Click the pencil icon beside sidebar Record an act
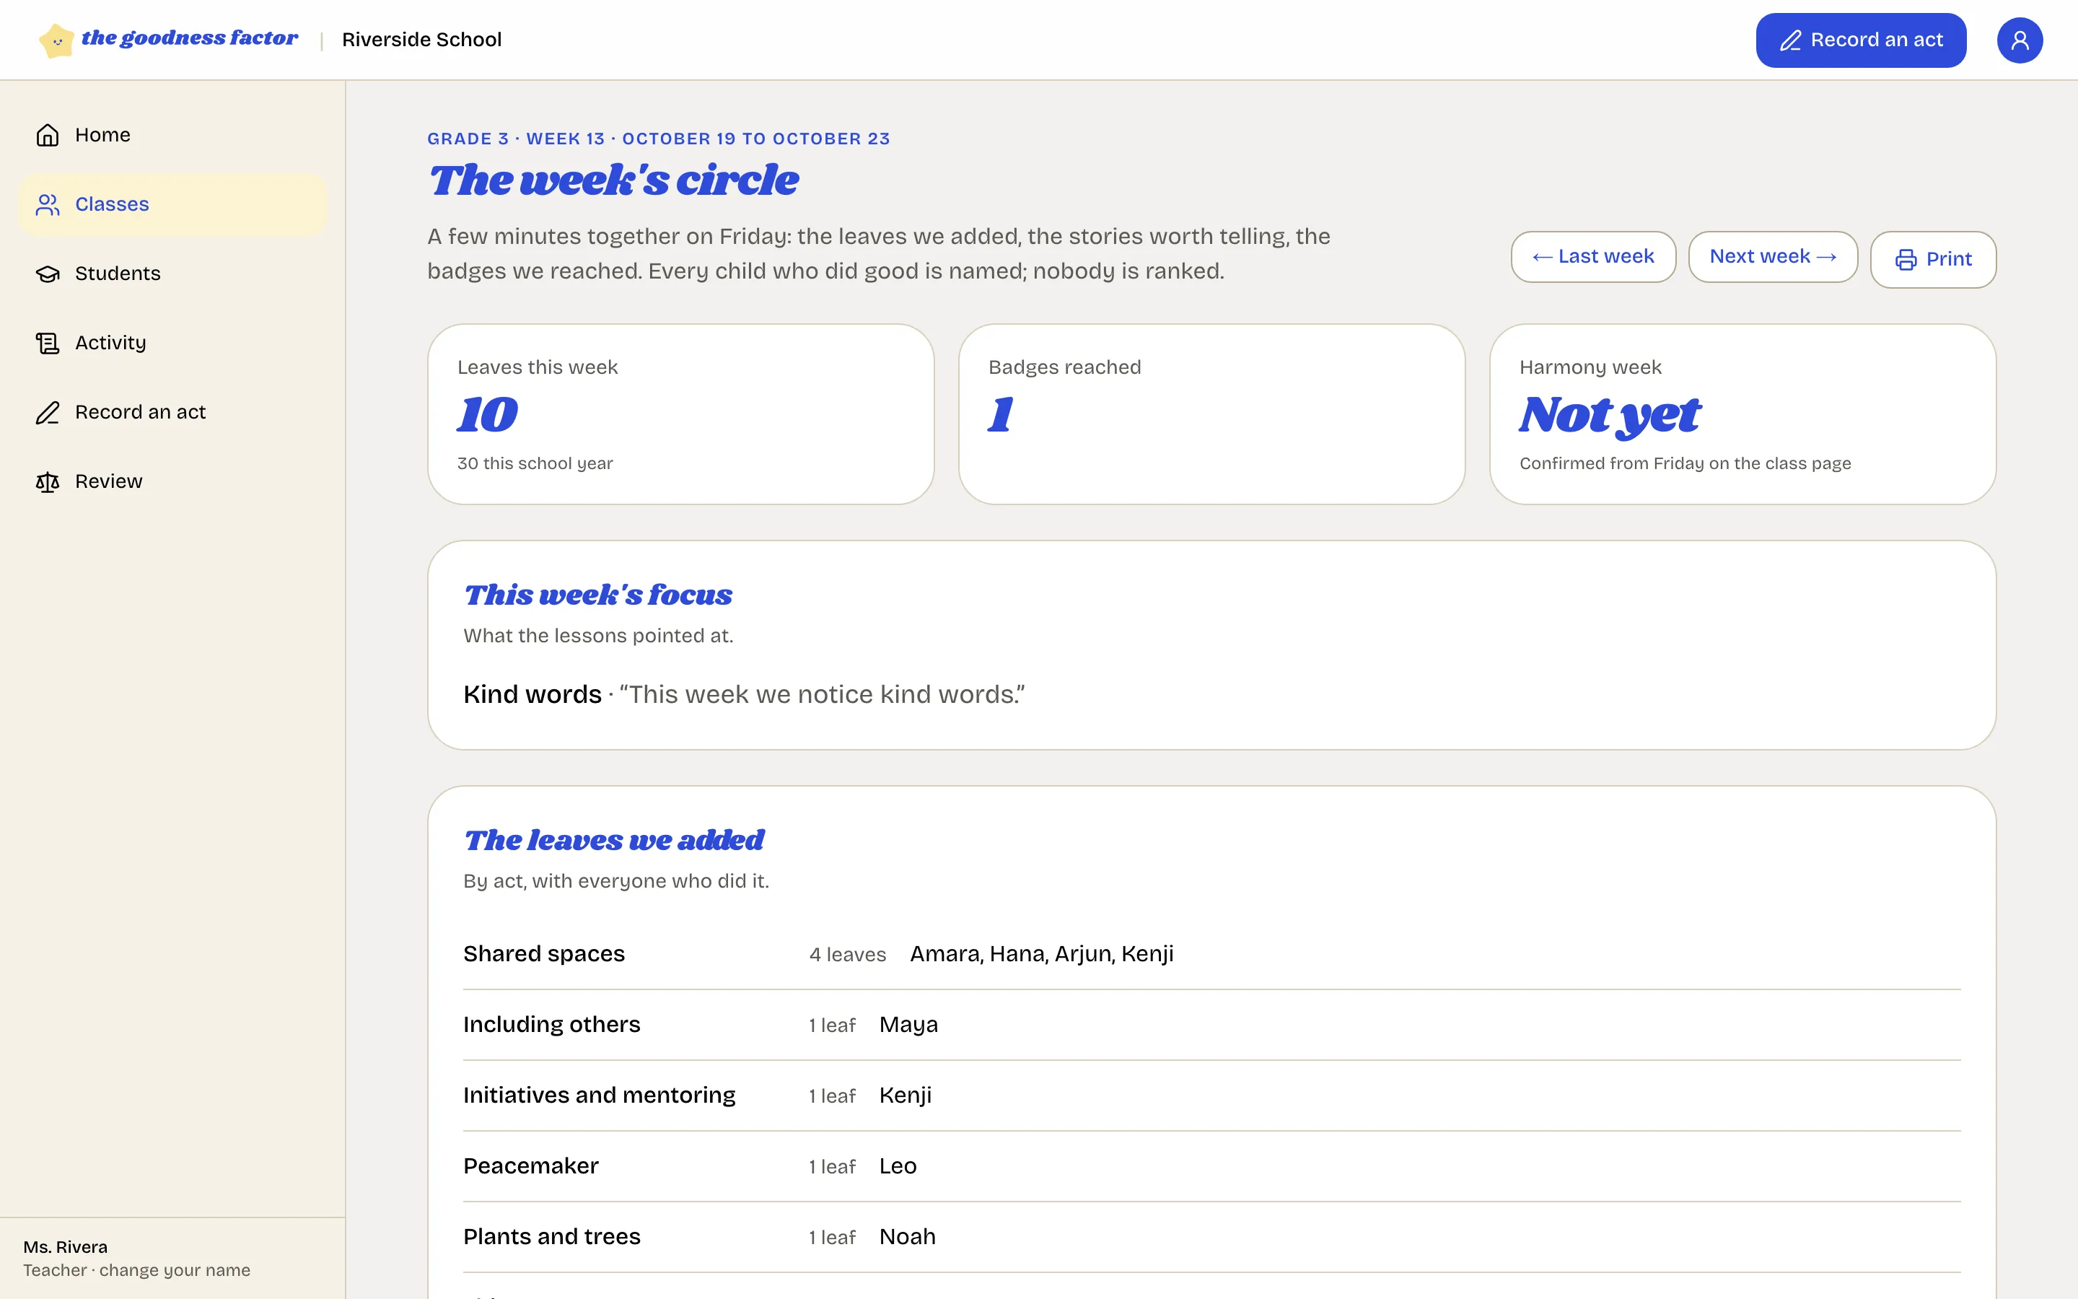Screen dimensions: 2078x1299 47,412
